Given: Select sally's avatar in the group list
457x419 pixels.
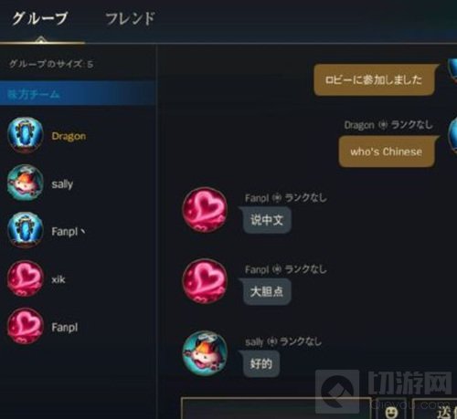Looking at the screenshot, I should click(x=26, y=183).
